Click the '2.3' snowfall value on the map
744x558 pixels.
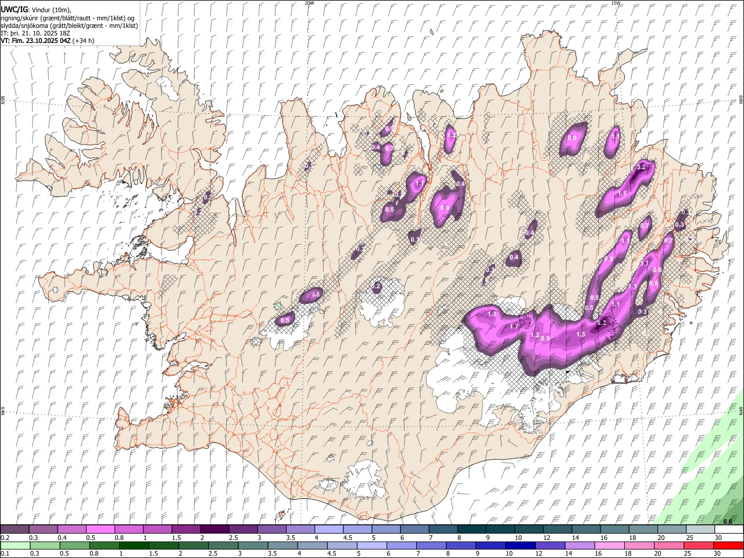(x=602, y=323)
